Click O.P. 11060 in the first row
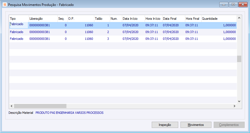 point(89,25)
